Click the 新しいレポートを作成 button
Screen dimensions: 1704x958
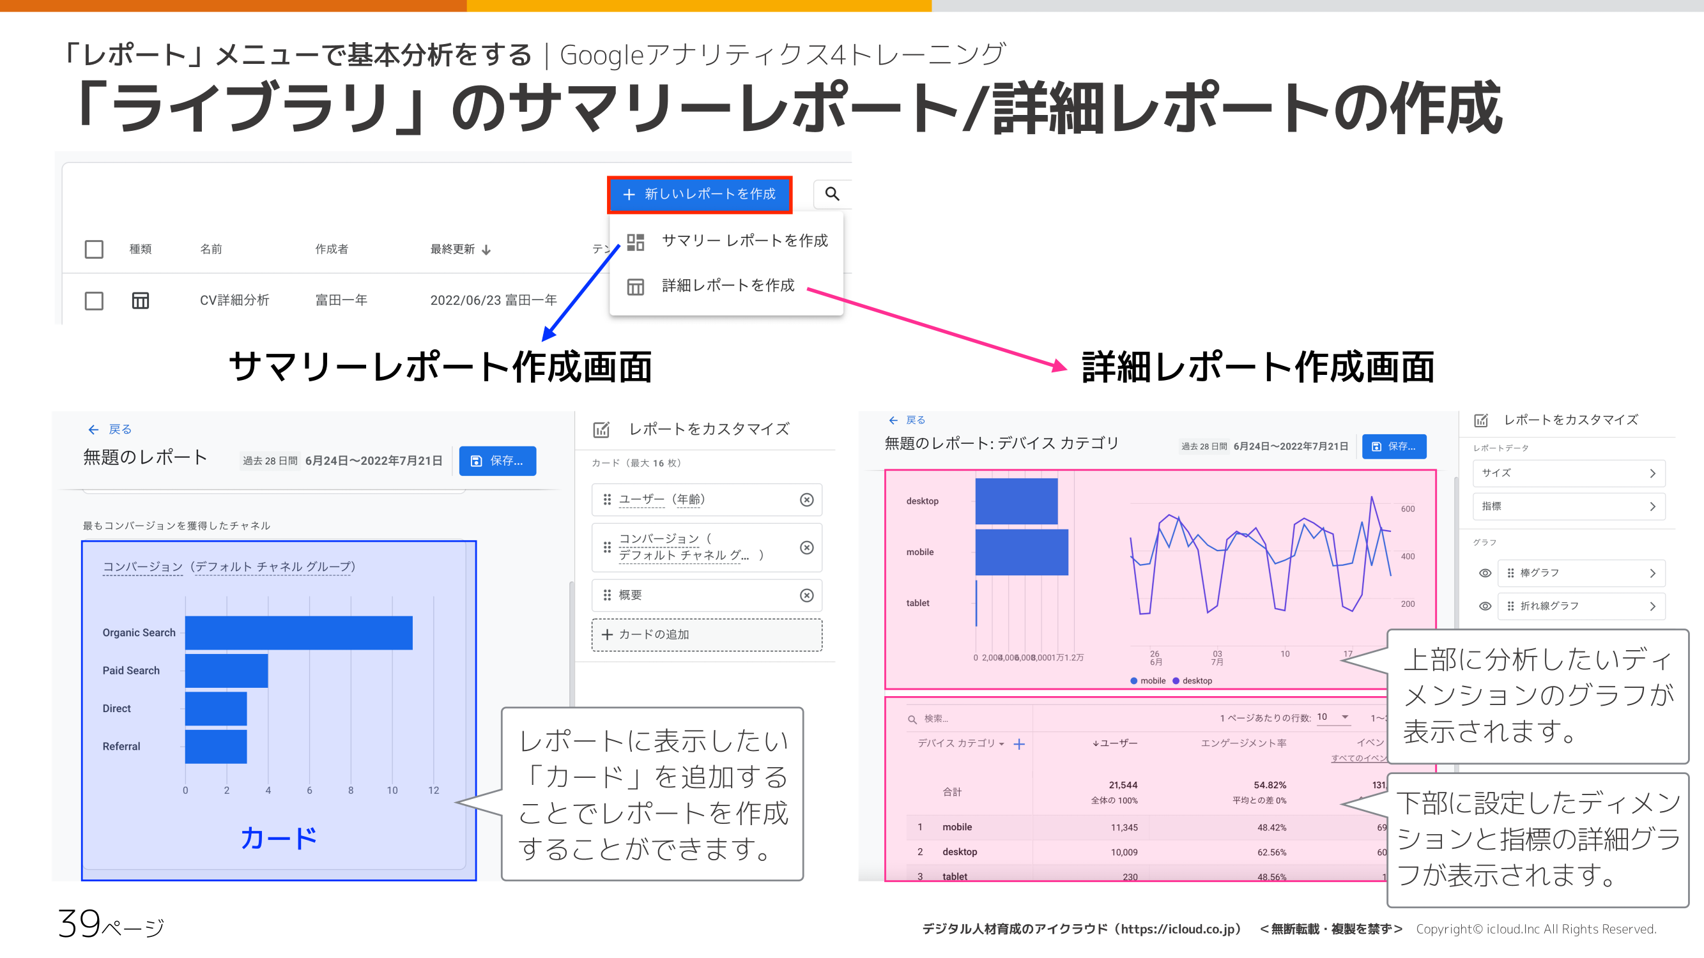pos(700,194)
